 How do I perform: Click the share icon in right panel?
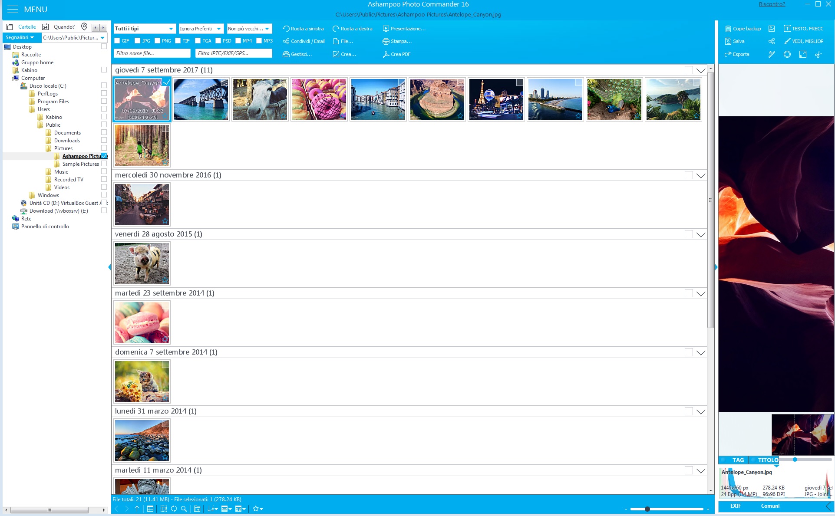[772, 41]
